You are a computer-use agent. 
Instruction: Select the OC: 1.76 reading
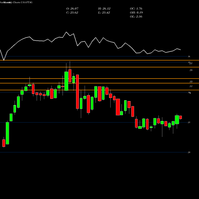click(x=136, y=9)
